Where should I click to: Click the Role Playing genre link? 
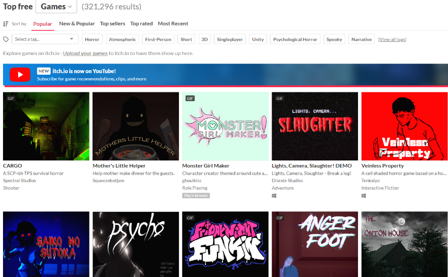click(x=195, y=188)
